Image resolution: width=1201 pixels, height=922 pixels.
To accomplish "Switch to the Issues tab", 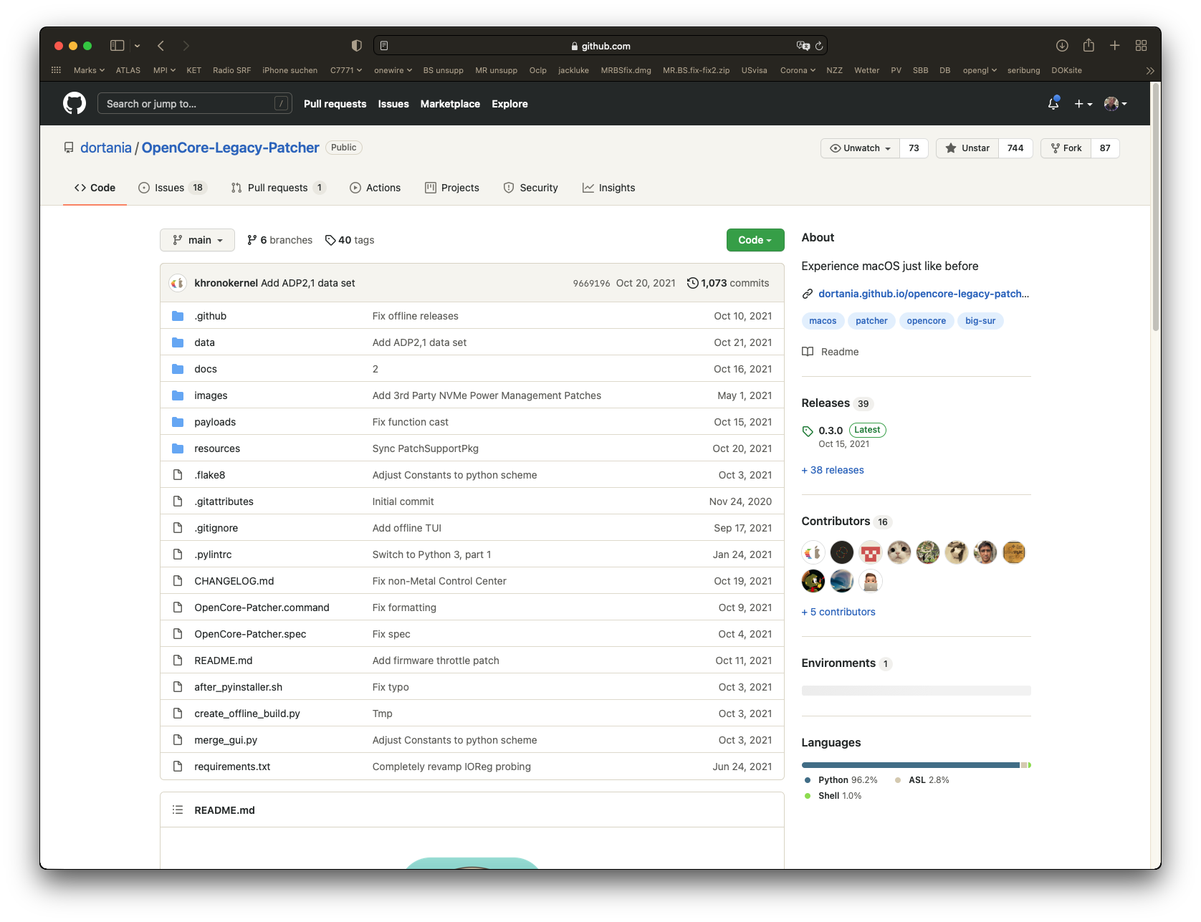I will 171,188.
